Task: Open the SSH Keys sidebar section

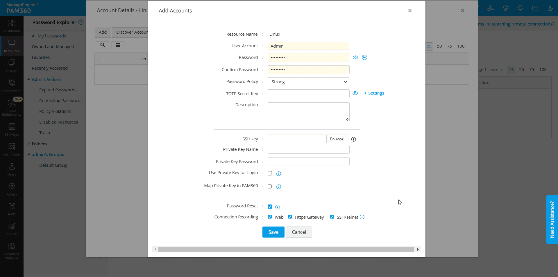Action: tap(12, 129)
